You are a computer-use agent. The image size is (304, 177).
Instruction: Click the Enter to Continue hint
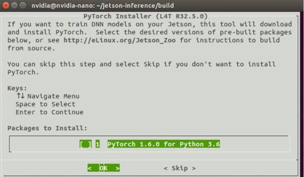(x=49, y=112)
